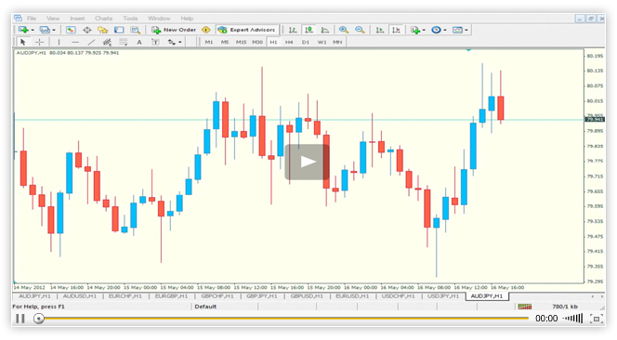Open MetaEditor yellow diamond icon

pos(205,30)
